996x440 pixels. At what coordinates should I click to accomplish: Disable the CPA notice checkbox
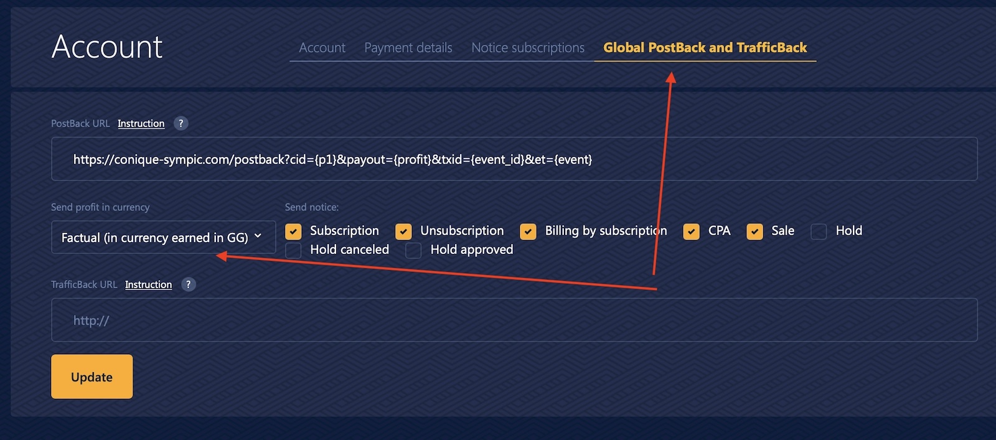click(691, 232)
